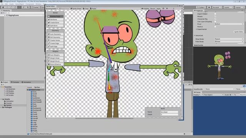
Task: Toggle the Reslice checkbox
Action: [215, 27]
